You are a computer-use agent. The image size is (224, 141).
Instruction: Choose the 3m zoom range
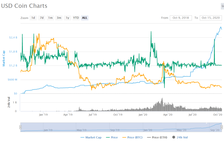[x=59, y=18]
